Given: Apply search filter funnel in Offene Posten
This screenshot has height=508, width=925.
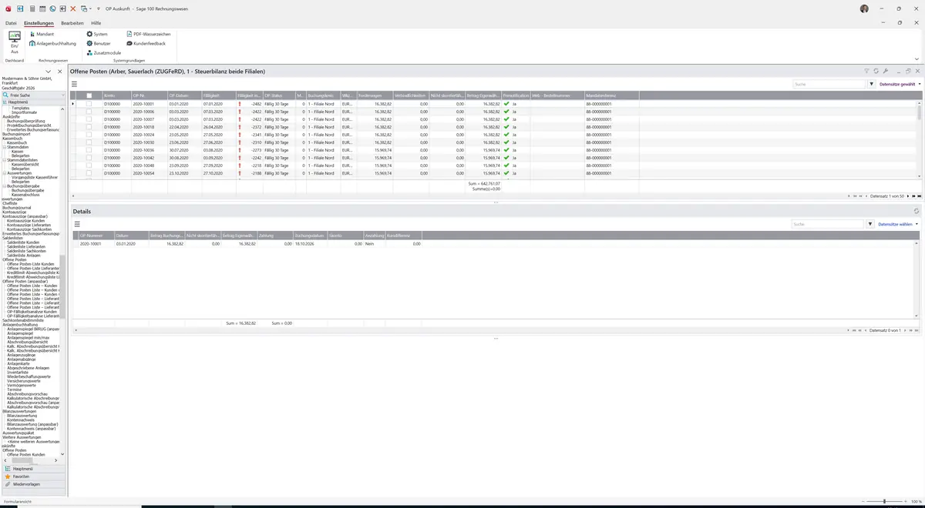Looking at the screenshot, I should (x=872, y=84).
